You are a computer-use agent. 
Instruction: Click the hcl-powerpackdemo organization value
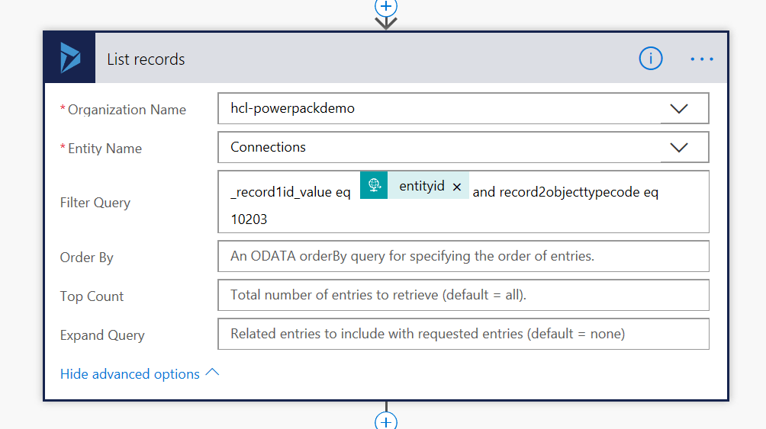(x=292, y=108)
